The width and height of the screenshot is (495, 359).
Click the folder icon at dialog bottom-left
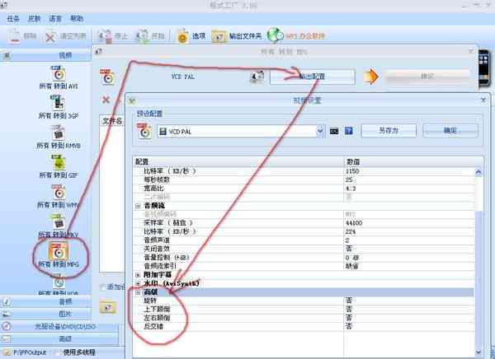pyautogui.click(x=107, y=307)
